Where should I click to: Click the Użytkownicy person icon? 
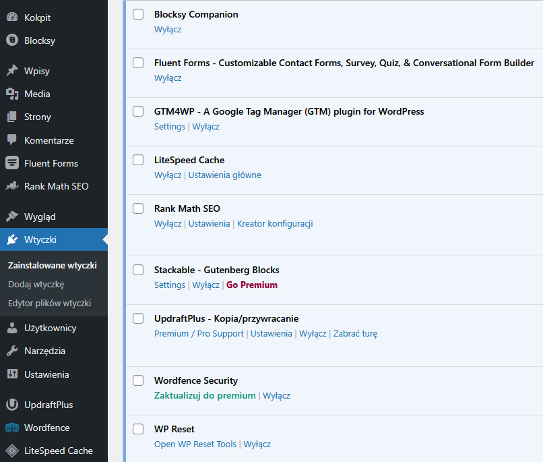(x=12, y=328)
